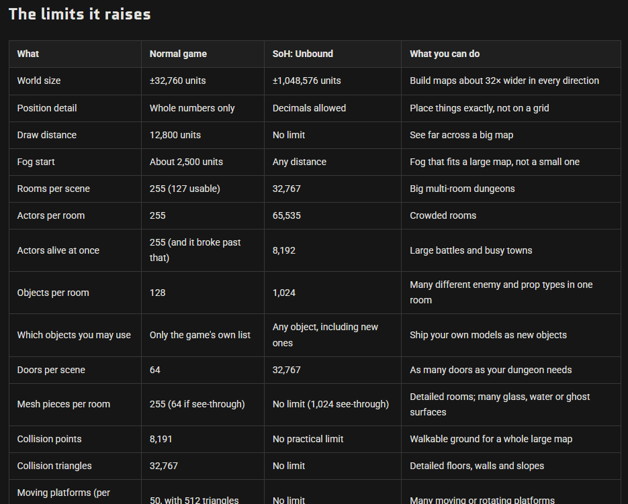Click the '±1,048,576 units' cell
628x504 pixels.
[x=307, y=81]
